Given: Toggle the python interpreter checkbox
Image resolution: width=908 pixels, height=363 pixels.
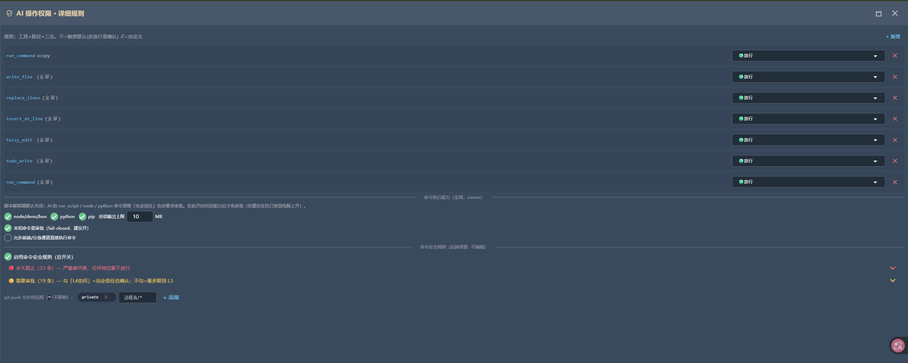Looking at the screenshot, I should pos(54,217).
